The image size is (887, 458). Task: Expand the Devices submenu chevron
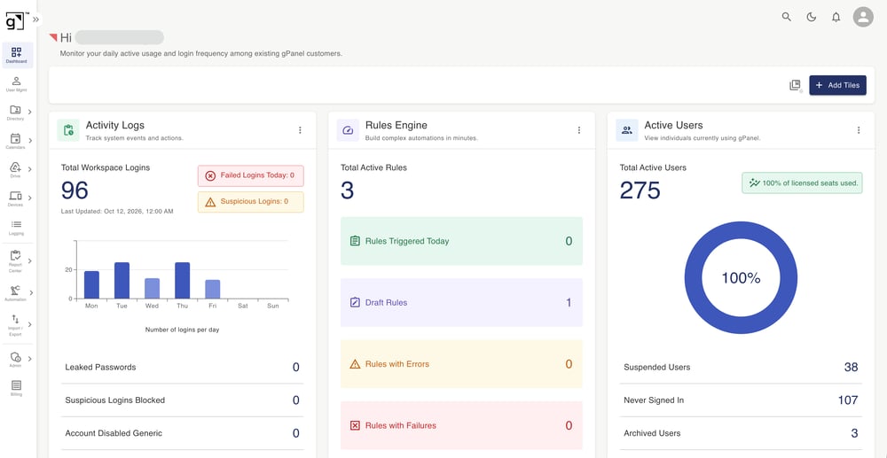(30, 198)
